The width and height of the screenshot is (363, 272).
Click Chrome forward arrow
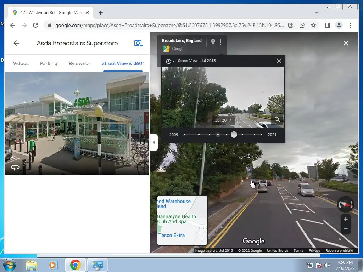[x=24, y=25]
